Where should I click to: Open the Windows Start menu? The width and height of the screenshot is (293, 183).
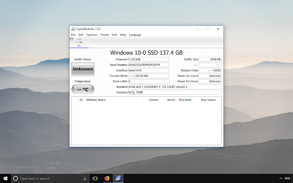6,179
